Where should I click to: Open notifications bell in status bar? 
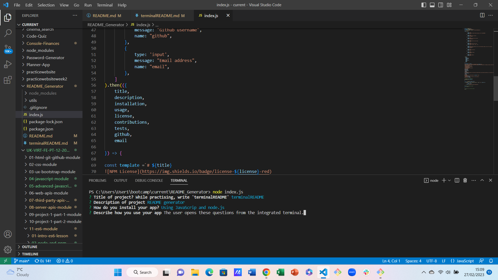click(x=491, y=261)
